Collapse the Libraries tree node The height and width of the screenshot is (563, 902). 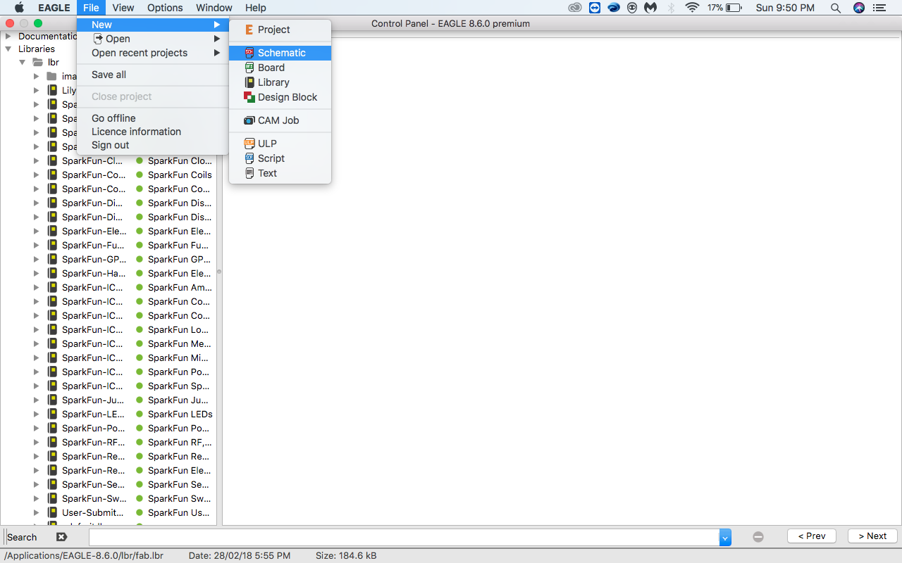[x=8, y=49]
